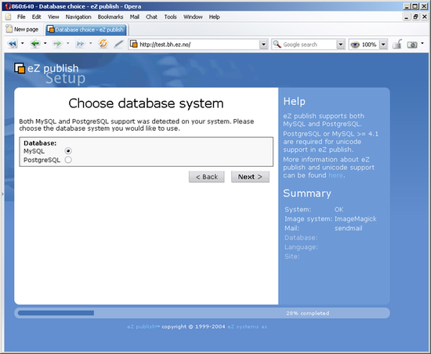Click the 28% completed progress bar
The height and width of the screenshot is (354, 431).
202,313
